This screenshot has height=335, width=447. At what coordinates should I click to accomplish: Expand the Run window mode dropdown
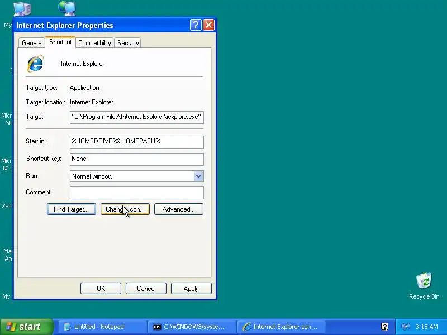coord(198,176)
